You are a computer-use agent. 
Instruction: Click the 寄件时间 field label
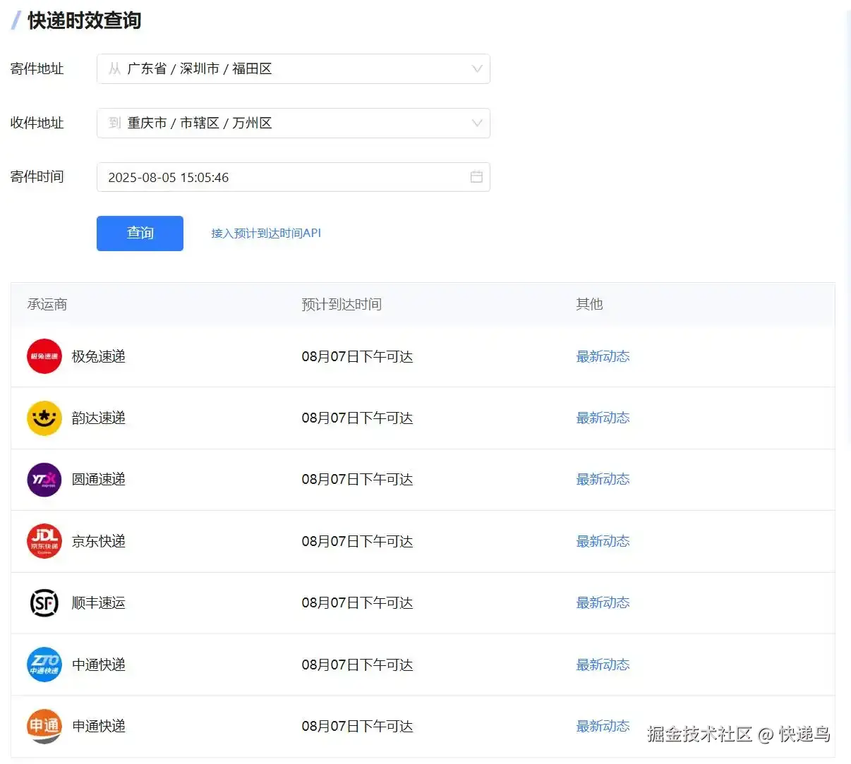click(37, 176)
